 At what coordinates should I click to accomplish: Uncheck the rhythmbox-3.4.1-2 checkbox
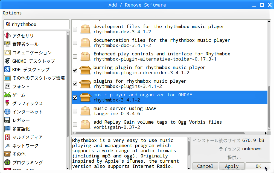click(x=75, y=97)
